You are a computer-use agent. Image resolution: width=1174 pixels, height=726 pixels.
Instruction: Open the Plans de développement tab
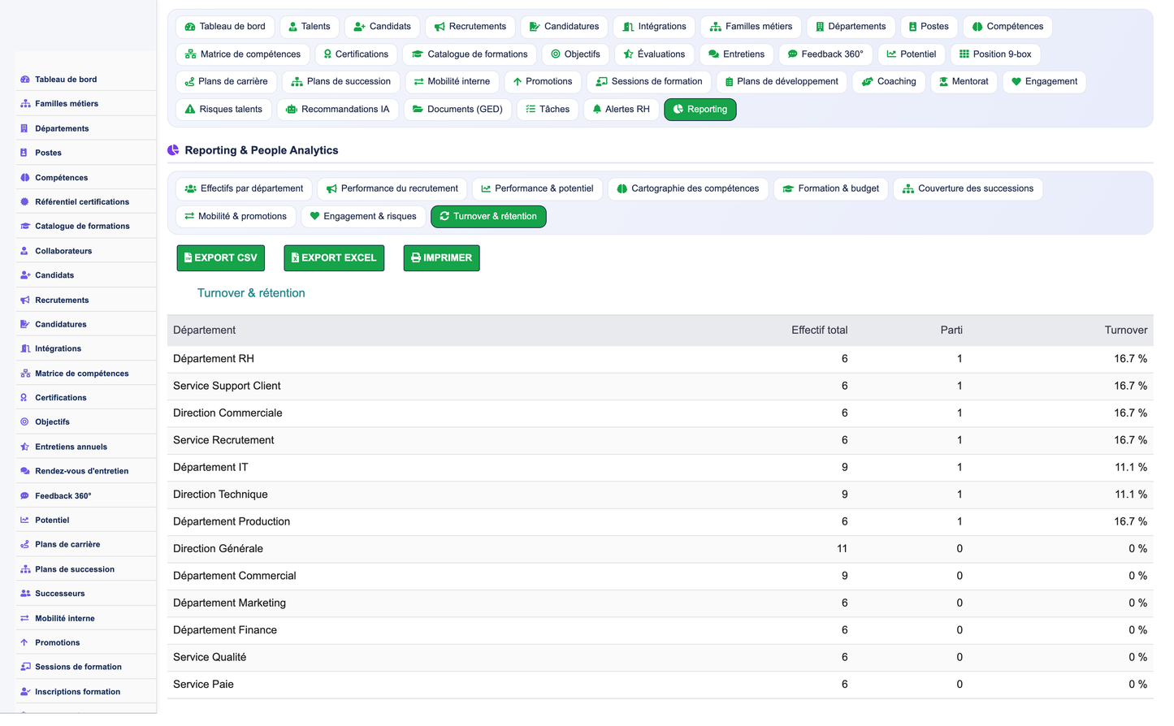tap(782, 82)
